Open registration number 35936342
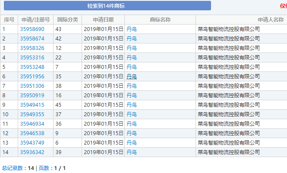This screenshot has height=173, width=287. (32, 152)
